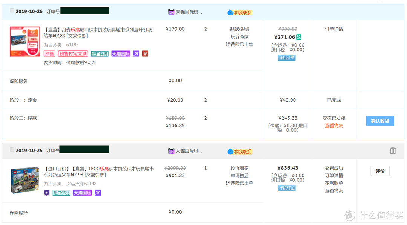
Task: Click the ¥836.43 order total
Action: (288, 168)
